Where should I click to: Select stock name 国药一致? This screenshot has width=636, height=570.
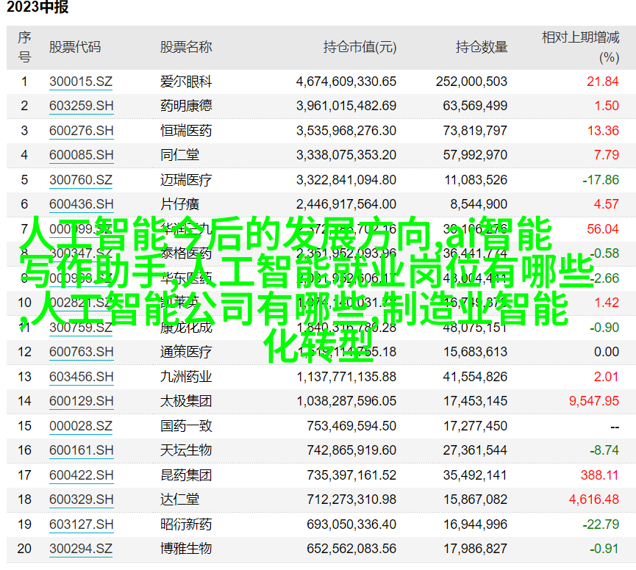pyautogui.click(x=186, y=426)
